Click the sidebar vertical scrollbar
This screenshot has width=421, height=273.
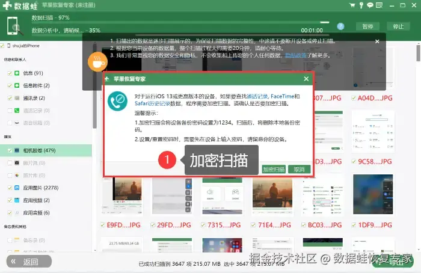(x=94, y=86)
